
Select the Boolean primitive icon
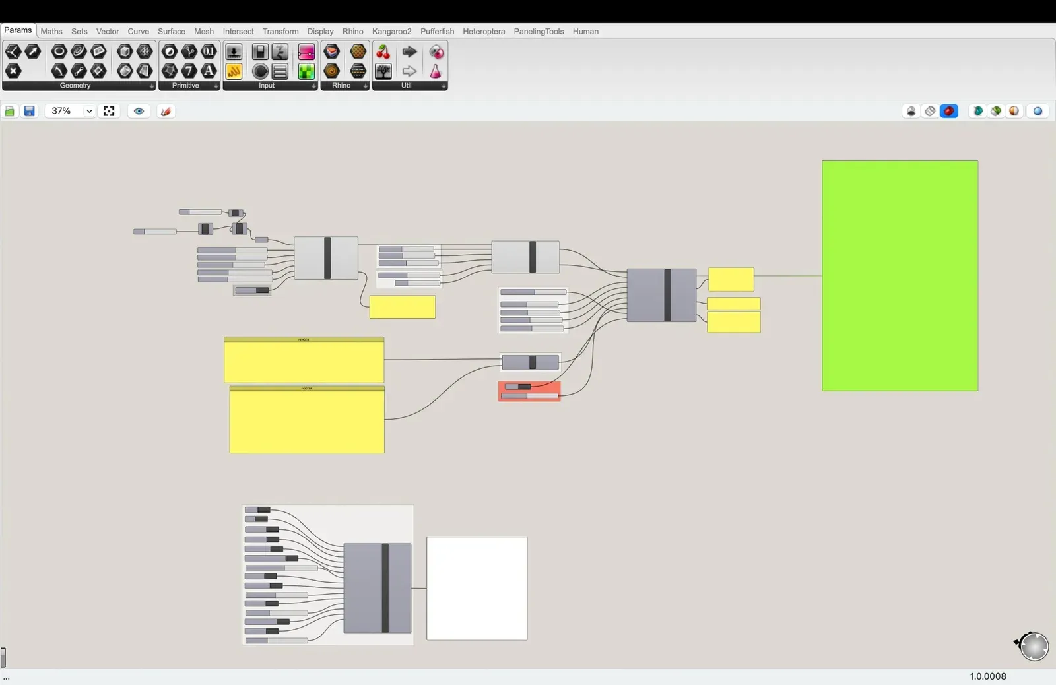(x=170, y=51)
